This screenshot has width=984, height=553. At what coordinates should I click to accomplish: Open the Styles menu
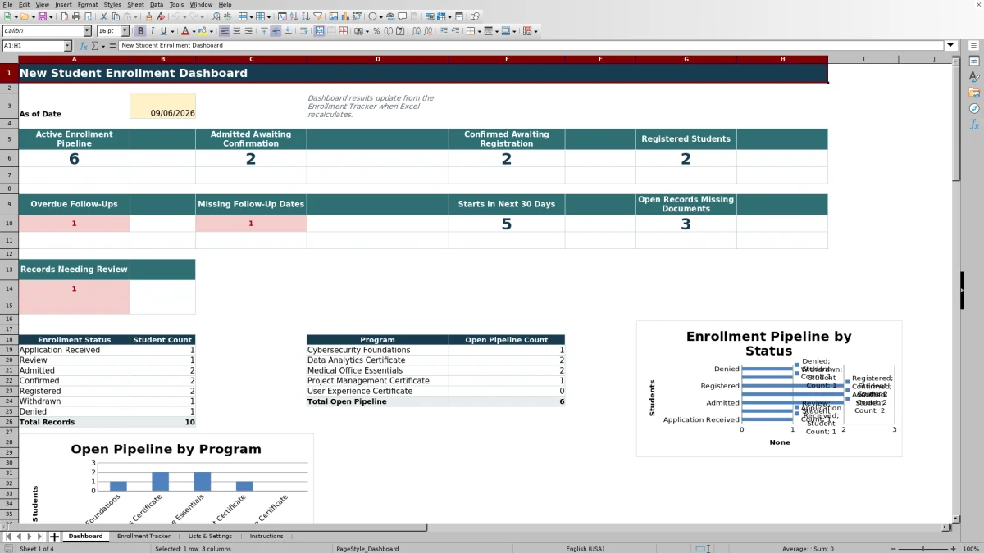click(x=112, y=4)
